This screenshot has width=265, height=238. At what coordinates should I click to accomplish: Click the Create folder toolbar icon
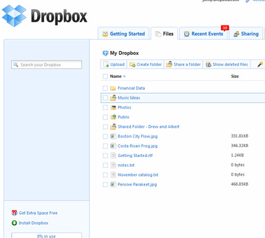click(132, 64)
